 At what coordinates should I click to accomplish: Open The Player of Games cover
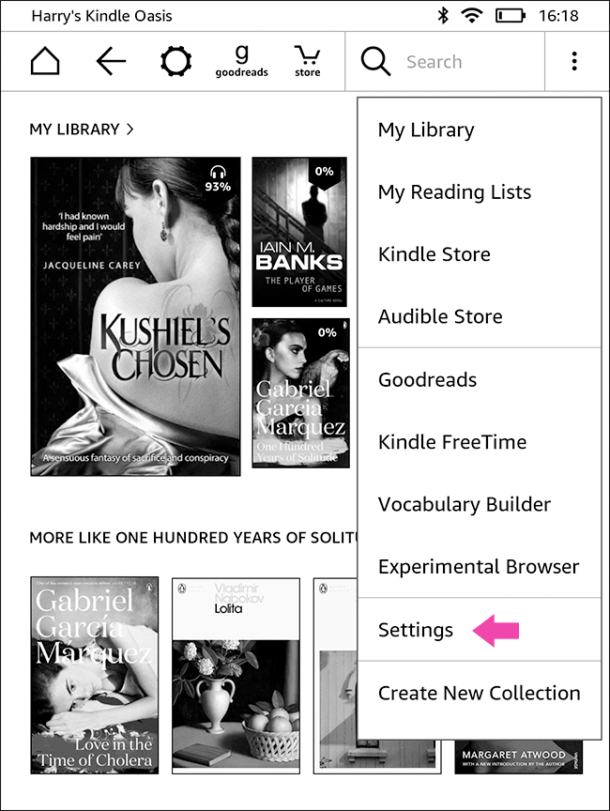[299, 232]
